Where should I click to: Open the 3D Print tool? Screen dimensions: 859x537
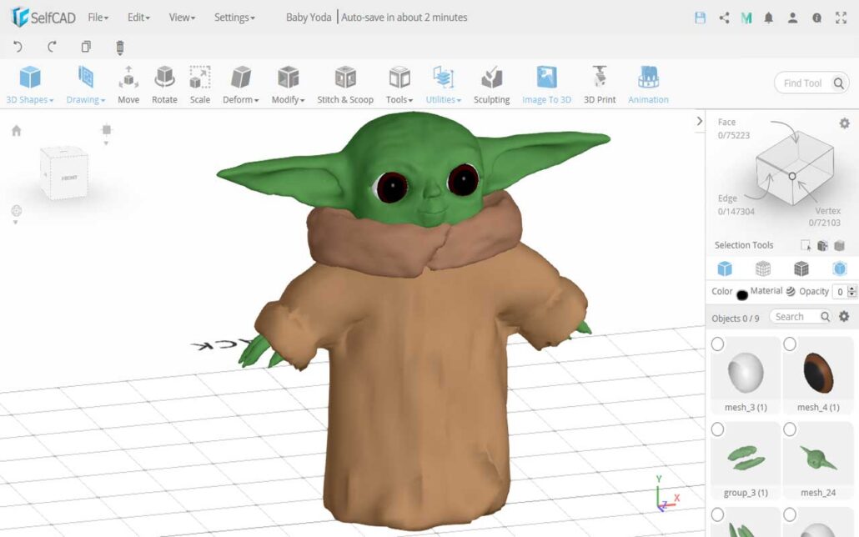(599, 83)
